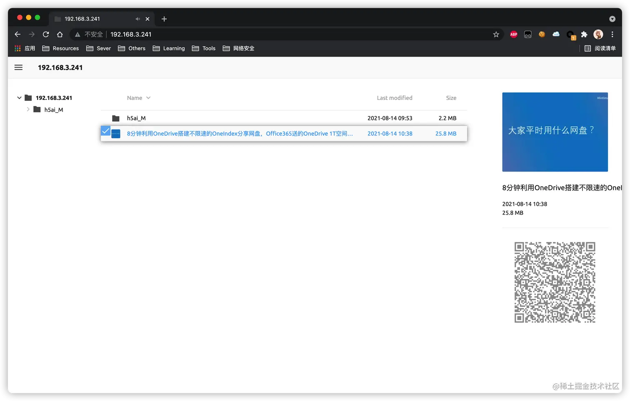Open the Tools bookmark folder

(x=204, y=48)
